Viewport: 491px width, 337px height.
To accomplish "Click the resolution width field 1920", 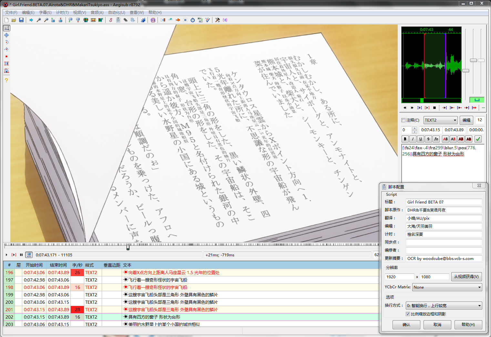I will pos(399,277).
